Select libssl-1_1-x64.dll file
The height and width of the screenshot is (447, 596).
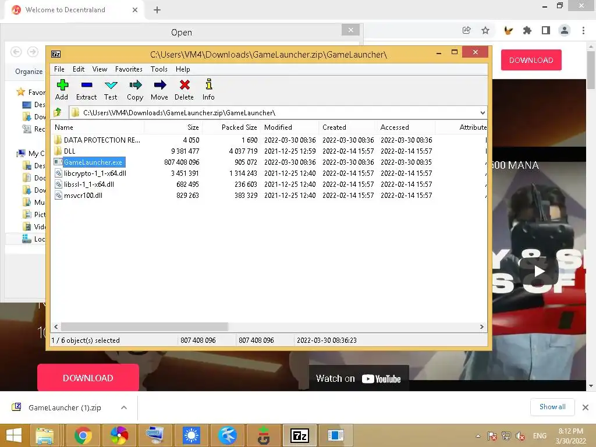coord(89,185)
